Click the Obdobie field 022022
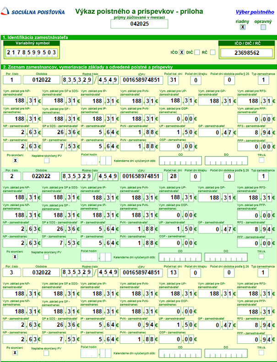The width and height of the screenshot is (277, 362). [x=41, y=176]
